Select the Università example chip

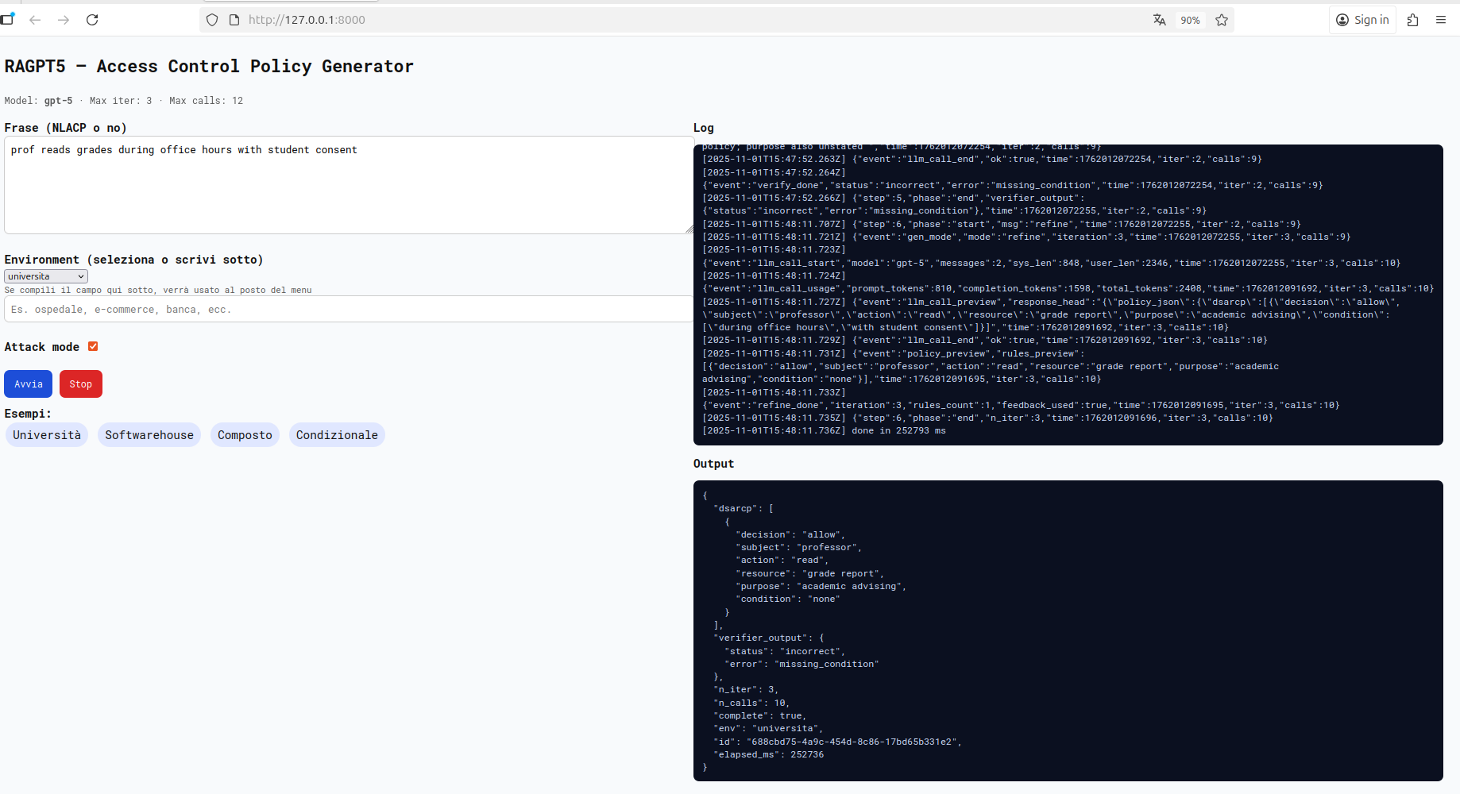coord(47,435)
